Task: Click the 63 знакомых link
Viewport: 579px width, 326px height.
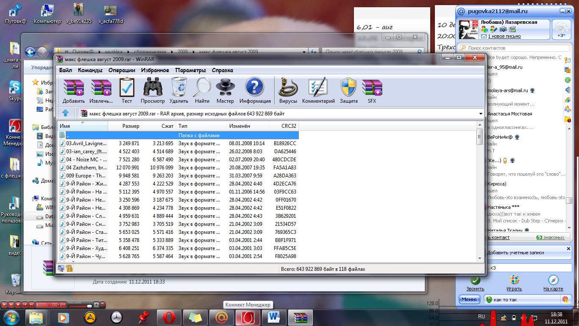Action: [550, 237]
